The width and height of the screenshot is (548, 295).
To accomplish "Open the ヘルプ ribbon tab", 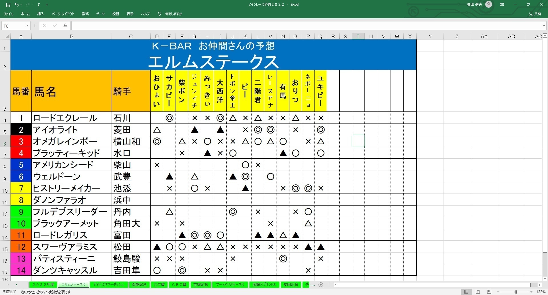I will click(145, 14).
